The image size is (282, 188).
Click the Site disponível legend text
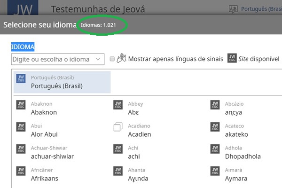259,59
